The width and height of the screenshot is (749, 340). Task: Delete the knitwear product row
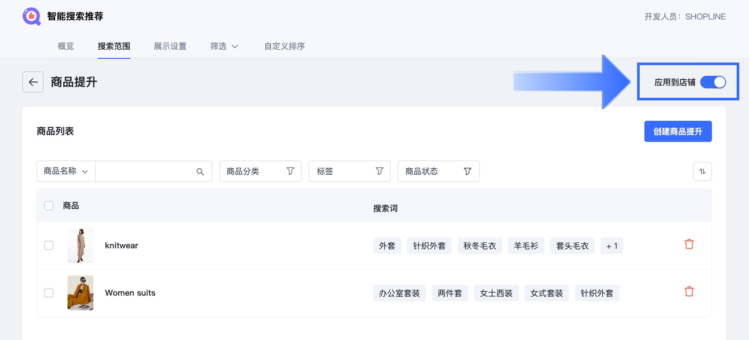689,244
